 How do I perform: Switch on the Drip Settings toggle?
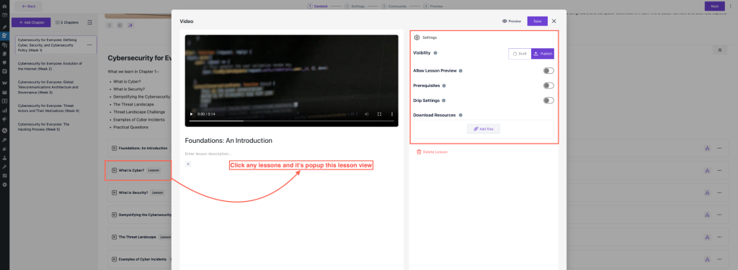coord(548,101)
